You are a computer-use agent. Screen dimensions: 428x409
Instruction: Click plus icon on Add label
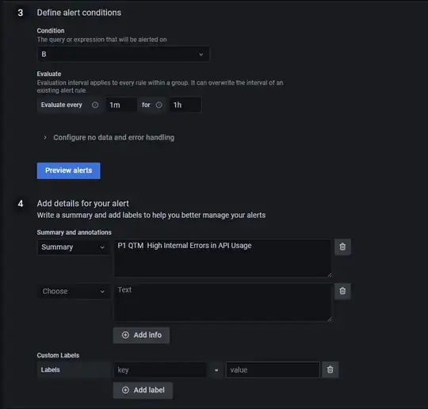pyautogui.click(x=125, y=390)
